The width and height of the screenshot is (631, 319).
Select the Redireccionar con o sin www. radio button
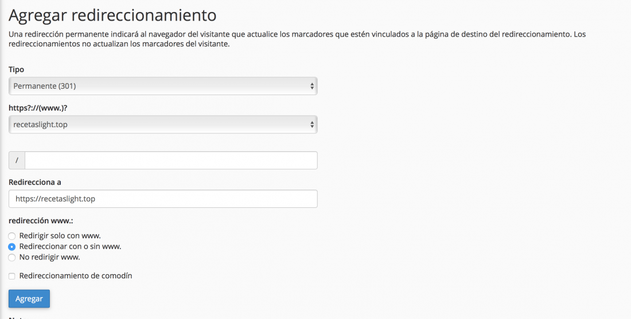(x=12, y=247)
